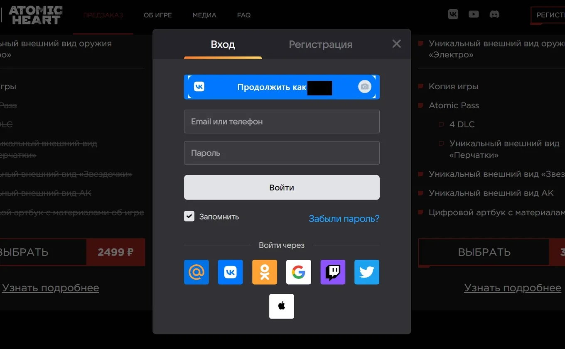
Task: Switch to the Регистрация tab
Action: (x=321, y=44)
